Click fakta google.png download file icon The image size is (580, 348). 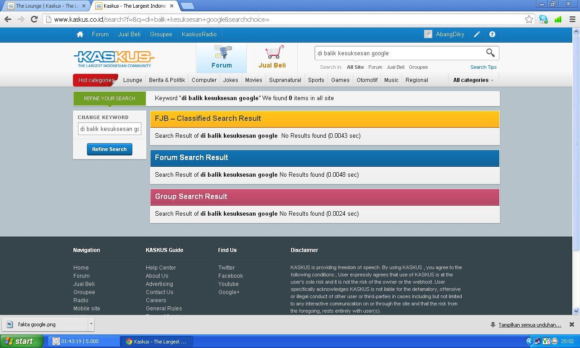10,324
